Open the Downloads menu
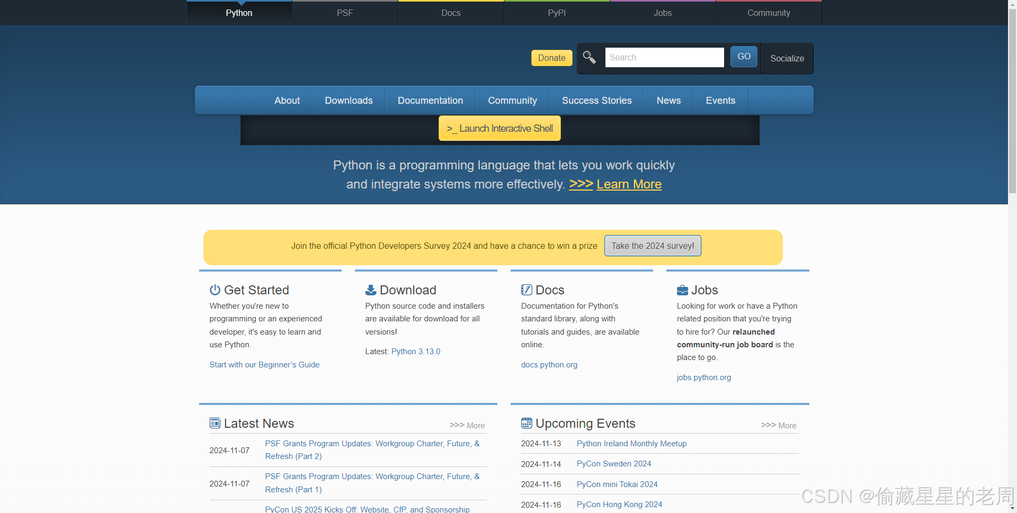 (349, 100)
